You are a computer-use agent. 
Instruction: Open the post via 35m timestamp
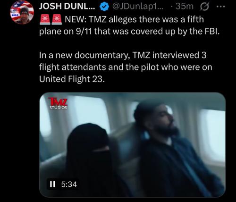click(185, 7)
